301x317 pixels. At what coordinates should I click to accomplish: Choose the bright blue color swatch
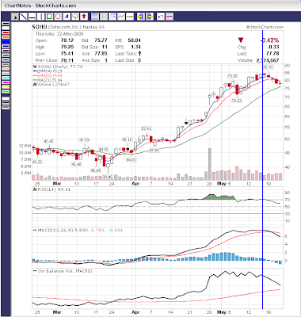coord(6,41)
